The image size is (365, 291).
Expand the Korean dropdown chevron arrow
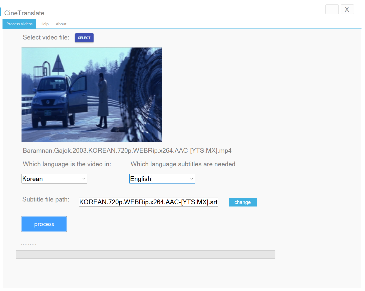point(84,178)
